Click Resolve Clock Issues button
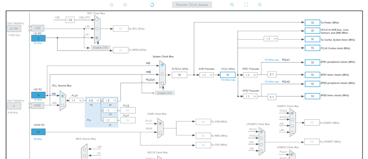Viewport: 368px width, 159px height. 192,5
